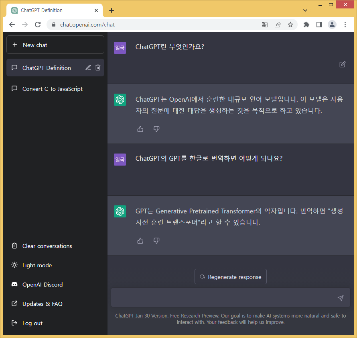Viewport: 357px width, 338px height.
Task: Rename ChatGPT Definition with pencil icon
Action: tap(88, 68)
